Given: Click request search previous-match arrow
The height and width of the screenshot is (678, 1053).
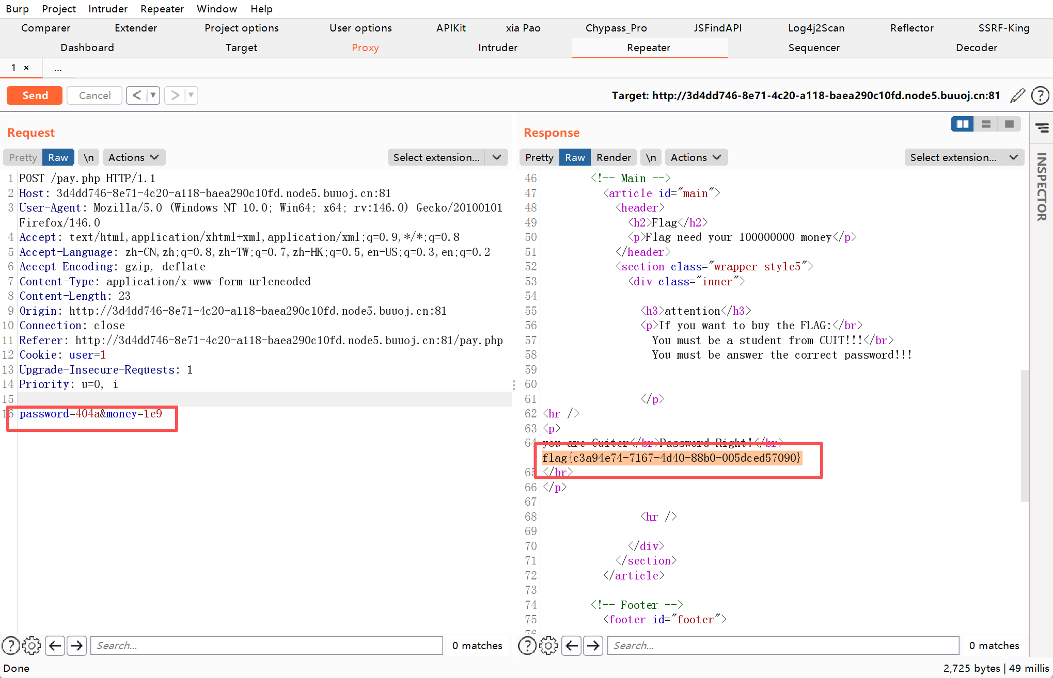Looking at the screenshot, I should [55, 645].
